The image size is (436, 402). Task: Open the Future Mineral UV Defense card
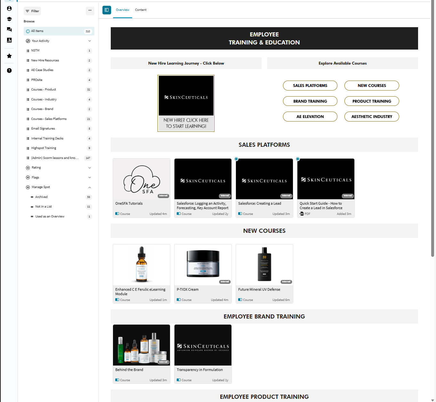pyautogui.click(x=264, y=274)
